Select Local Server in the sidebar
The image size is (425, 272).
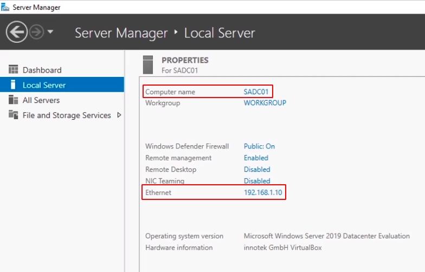[62, 85]
